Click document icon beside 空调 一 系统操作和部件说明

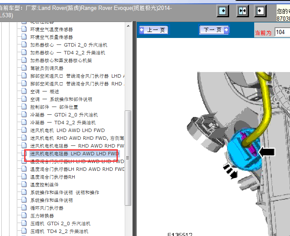coord(24,99)
